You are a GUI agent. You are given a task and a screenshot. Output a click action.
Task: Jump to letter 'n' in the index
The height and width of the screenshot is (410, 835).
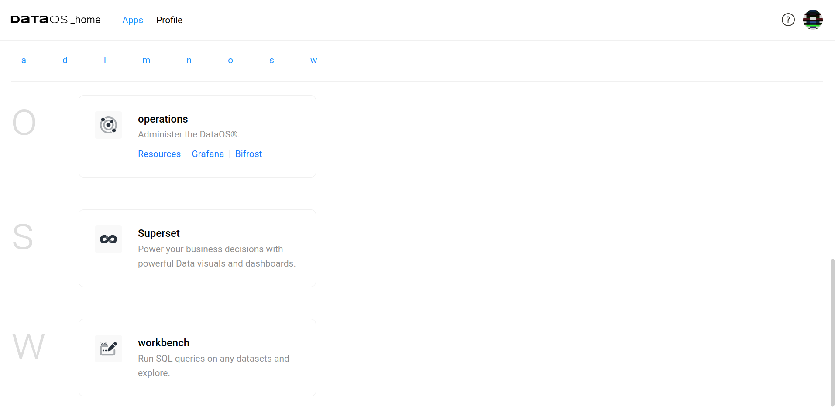click(x=189, y=61)
